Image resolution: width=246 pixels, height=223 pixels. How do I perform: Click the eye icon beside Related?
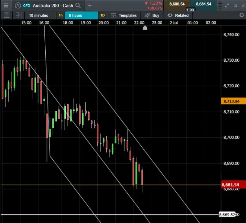click(x=170, y=15)
